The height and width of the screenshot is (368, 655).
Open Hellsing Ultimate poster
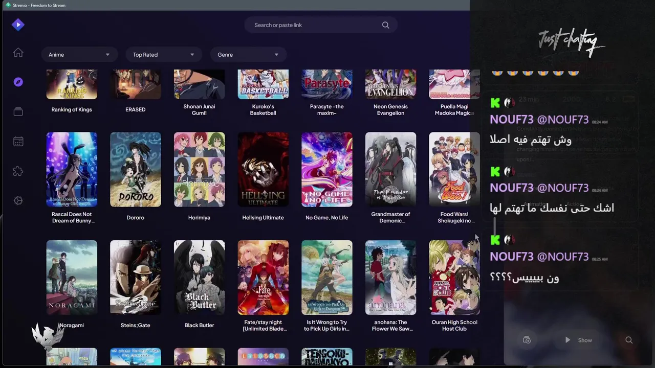click(263, 170)
